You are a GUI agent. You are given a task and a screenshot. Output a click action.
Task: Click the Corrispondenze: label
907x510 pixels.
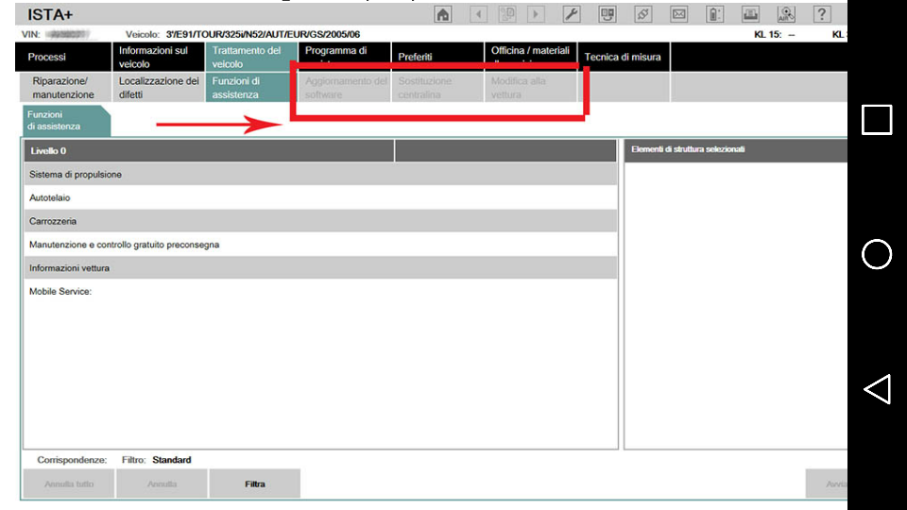(x=72, y=460)
